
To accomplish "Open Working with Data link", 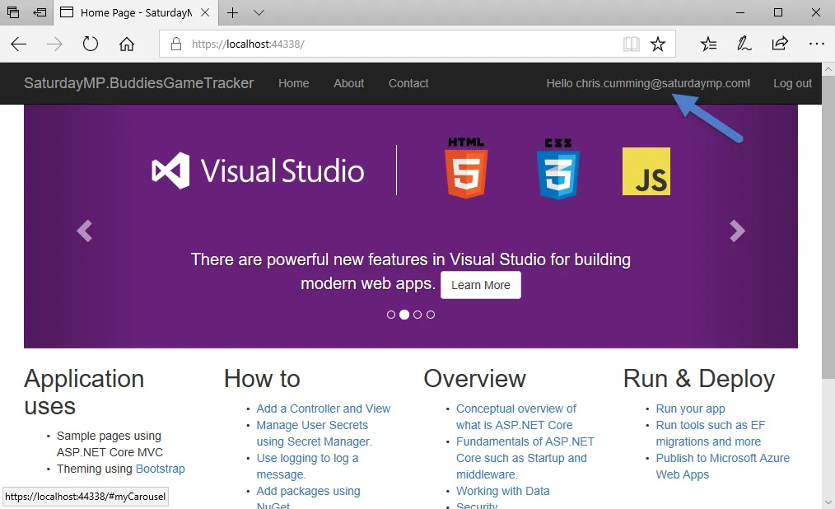I will coord(502,491).
